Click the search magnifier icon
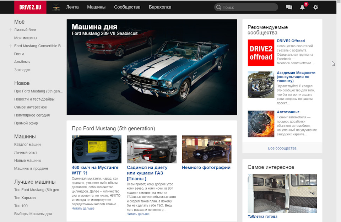This screenshot has height=222, width=341. point(218,7)
